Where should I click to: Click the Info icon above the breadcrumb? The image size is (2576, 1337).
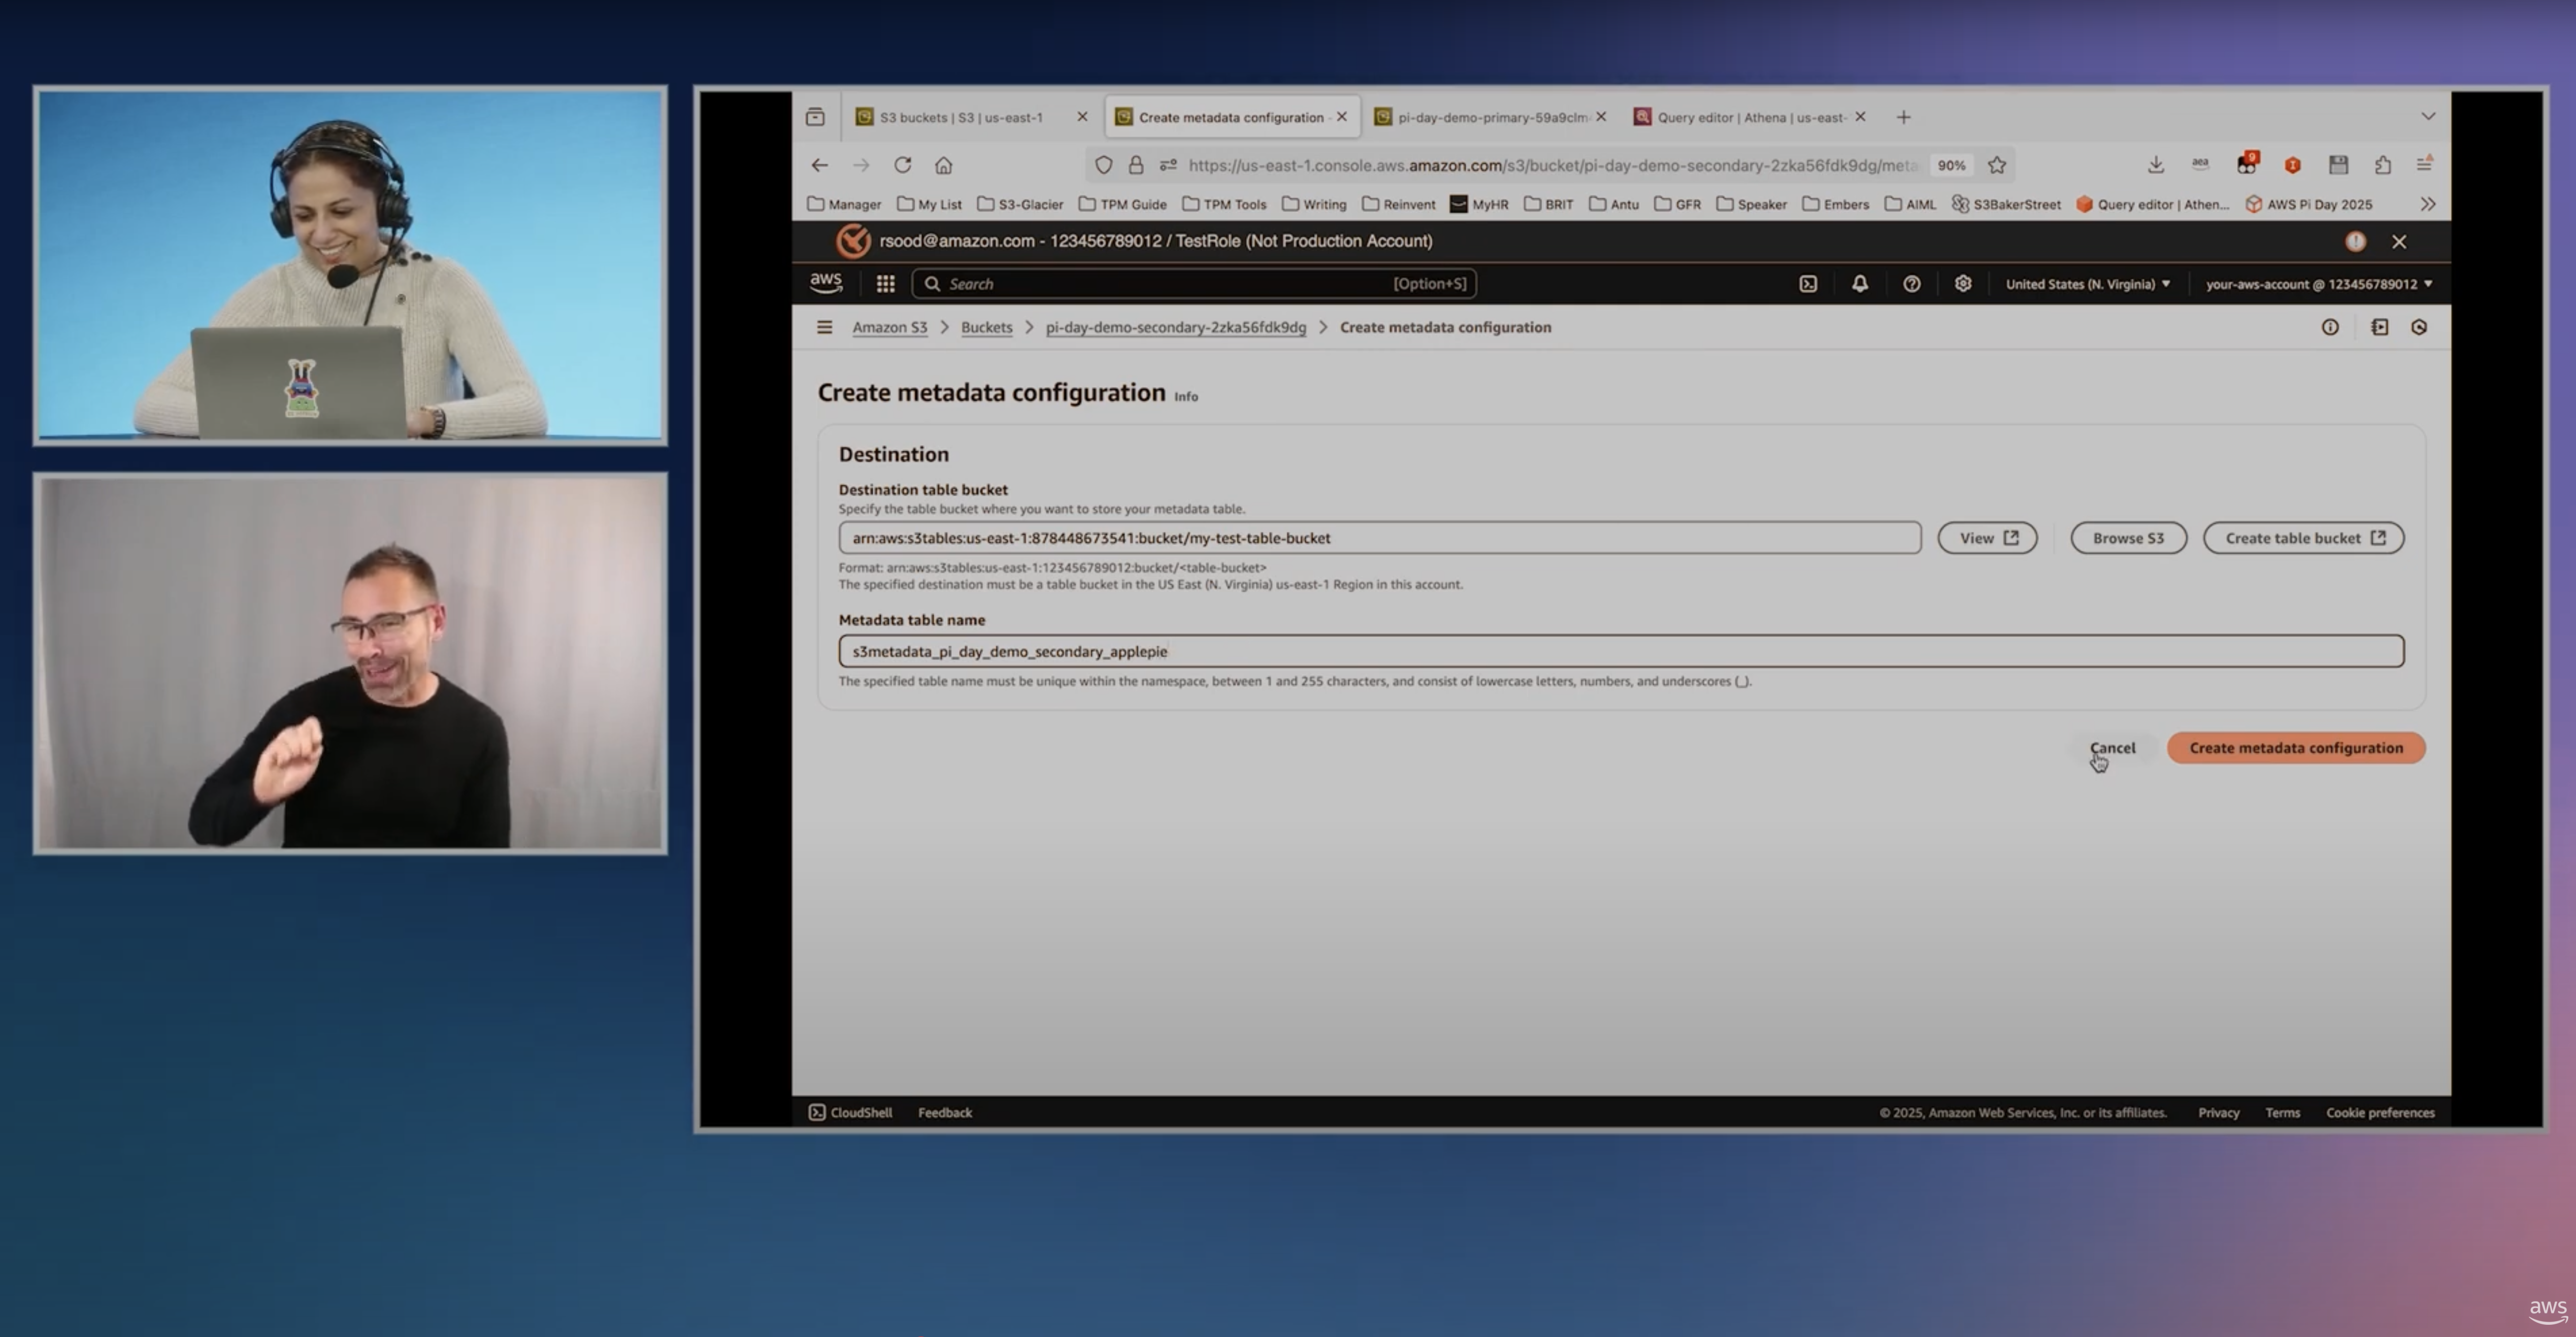(x=2331, y=327)
